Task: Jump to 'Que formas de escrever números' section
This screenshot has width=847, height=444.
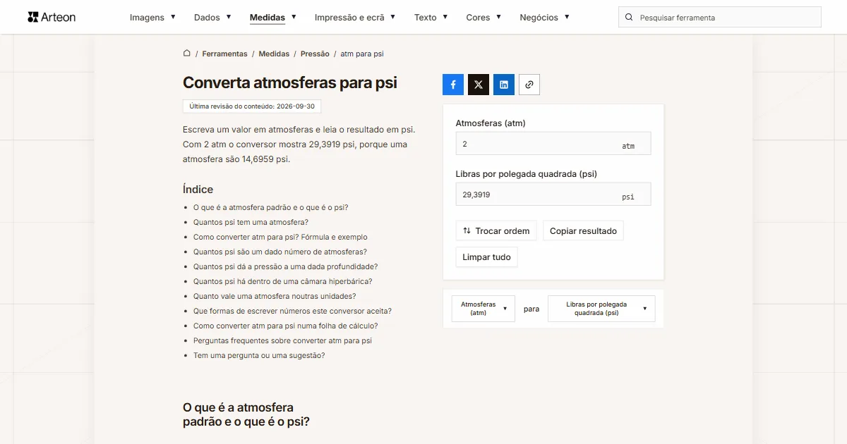Action: pos(292,312)
